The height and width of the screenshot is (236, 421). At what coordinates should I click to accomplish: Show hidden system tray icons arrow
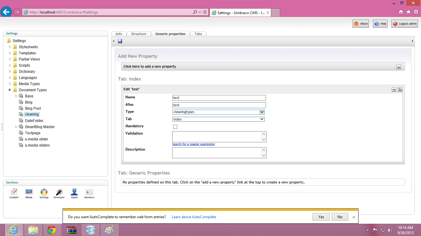click(367, 230)
